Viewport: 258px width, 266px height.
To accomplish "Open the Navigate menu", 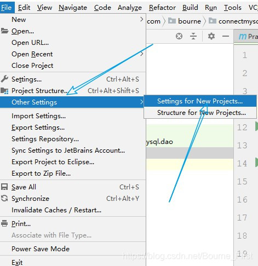I will tap(73, 8).
